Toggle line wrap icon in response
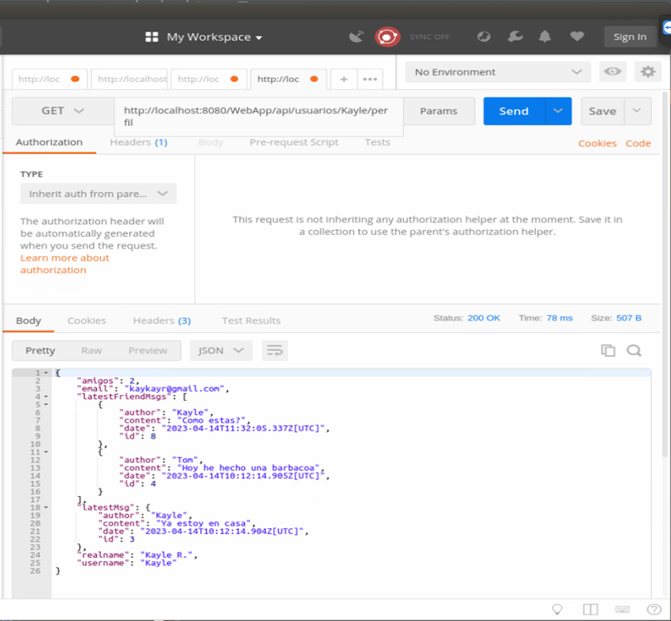 click(x=275, y=351)
